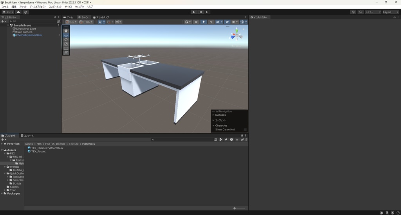Select the Rotate tool
The width and height of the screenshot is (401, 215).
66,39
